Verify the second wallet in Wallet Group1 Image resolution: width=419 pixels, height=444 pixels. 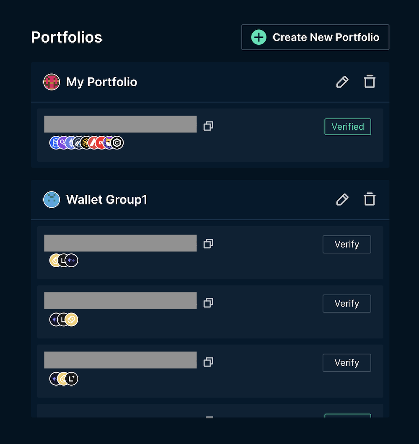pyautogui.click(x=347, y=303)
